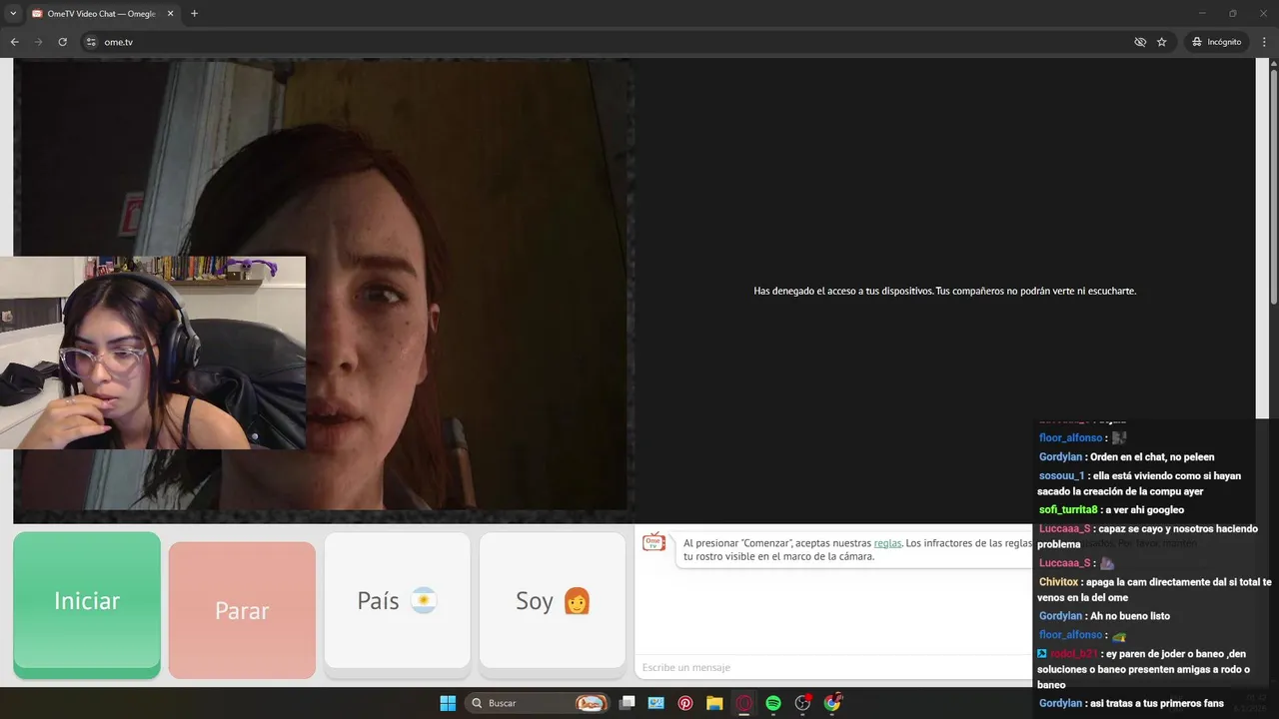Click woman emoji on Soy button
Image resolution: width=1279 pixels, height=719 pixels.
tap(578, 600)
